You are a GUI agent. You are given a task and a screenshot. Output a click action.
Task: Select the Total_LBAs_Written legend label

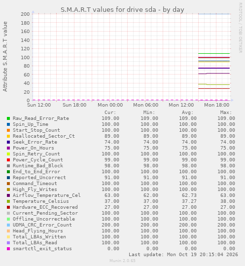[39, 237]
